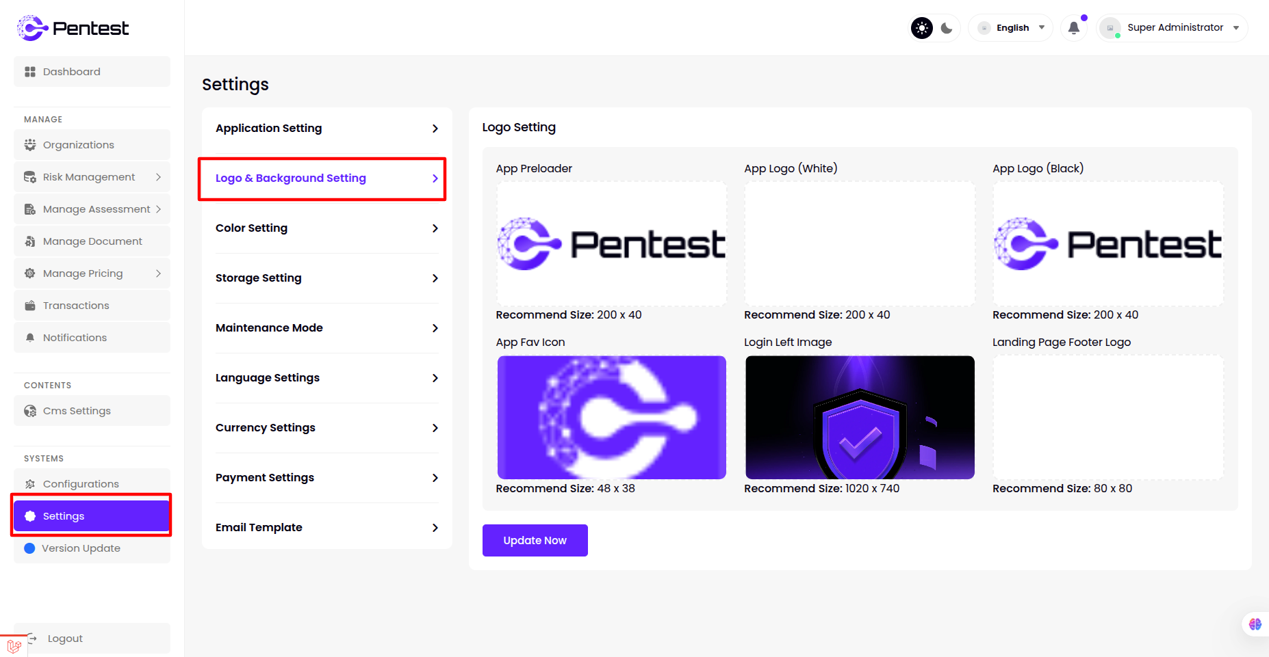The width and height of the screenshot is (1269, 657).
Task: Open the floating AI assistant brain icon
Action: pos(1255,624)
